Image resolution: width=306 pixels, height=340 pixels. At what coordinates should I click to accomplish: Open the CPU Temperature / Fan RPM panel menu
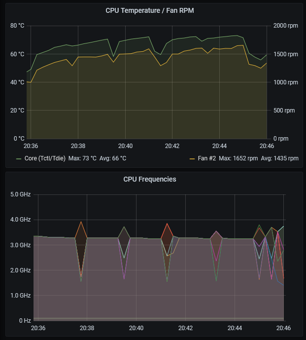point(153,11)
